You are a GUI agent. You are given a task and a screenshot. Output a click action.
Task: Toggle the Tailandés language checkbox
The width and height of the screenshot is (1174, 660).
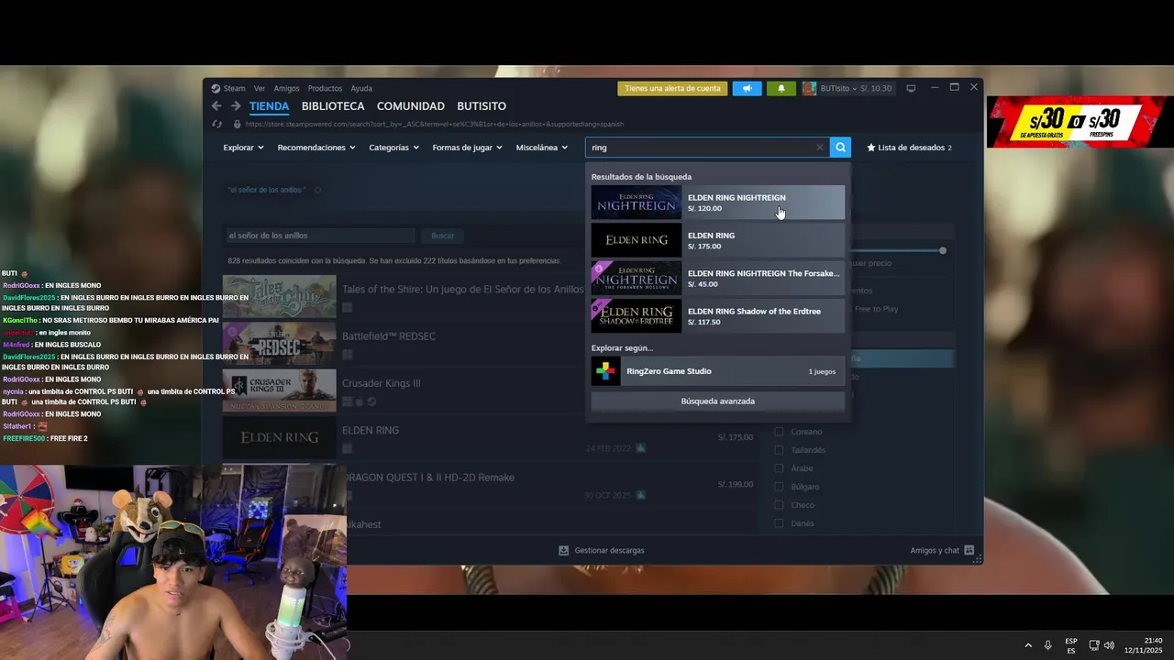[x=779, y=450]
